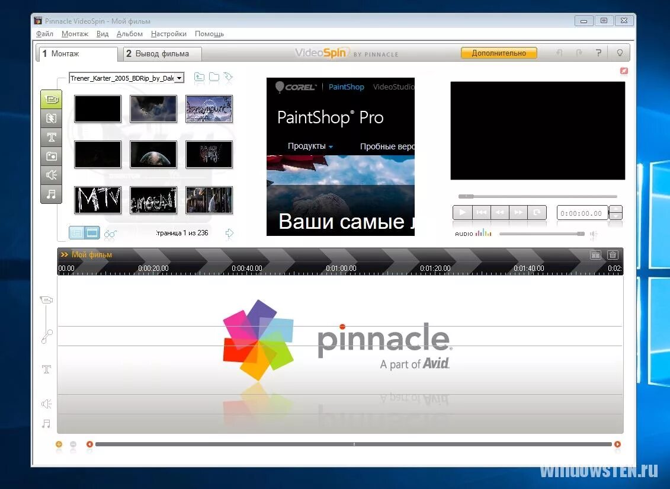Open Пробные версии link in ad
Viewport: 670px width, 489px height.
point(387,146)
